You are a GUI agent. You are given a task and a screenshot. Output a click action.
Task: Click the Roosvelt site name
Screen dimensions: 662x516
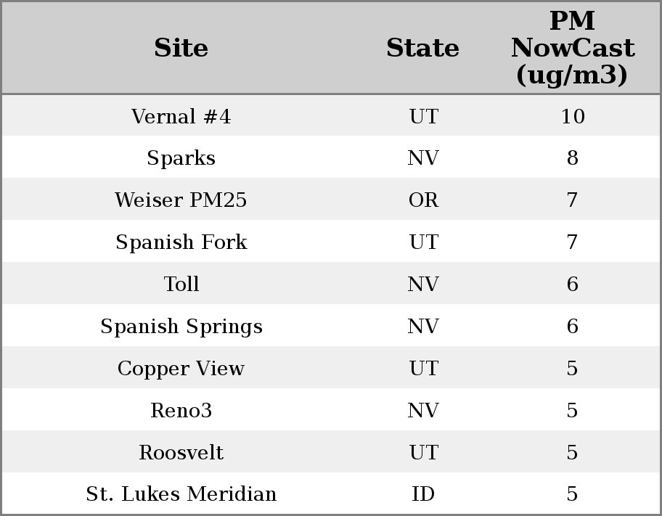(181, 453)
